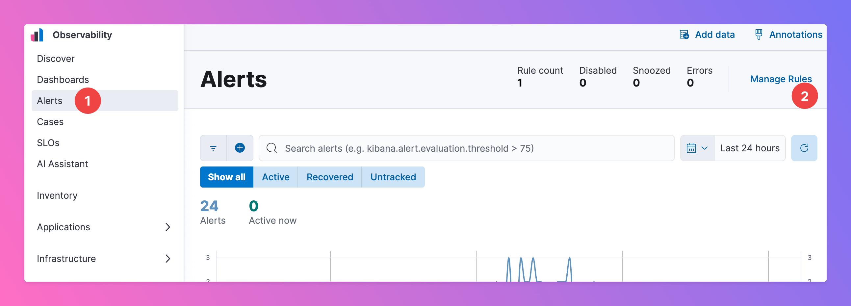Click the Last 24 hours time range
This screenshot has height=306, width=851.
pyautogui.click(x=750, y=148)
